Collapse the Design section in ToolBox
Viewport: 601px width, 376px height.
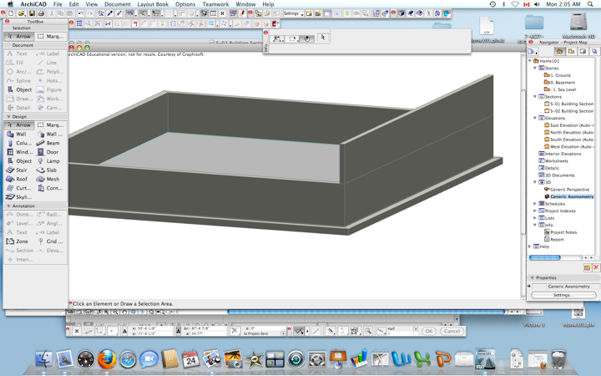point(8,117)
